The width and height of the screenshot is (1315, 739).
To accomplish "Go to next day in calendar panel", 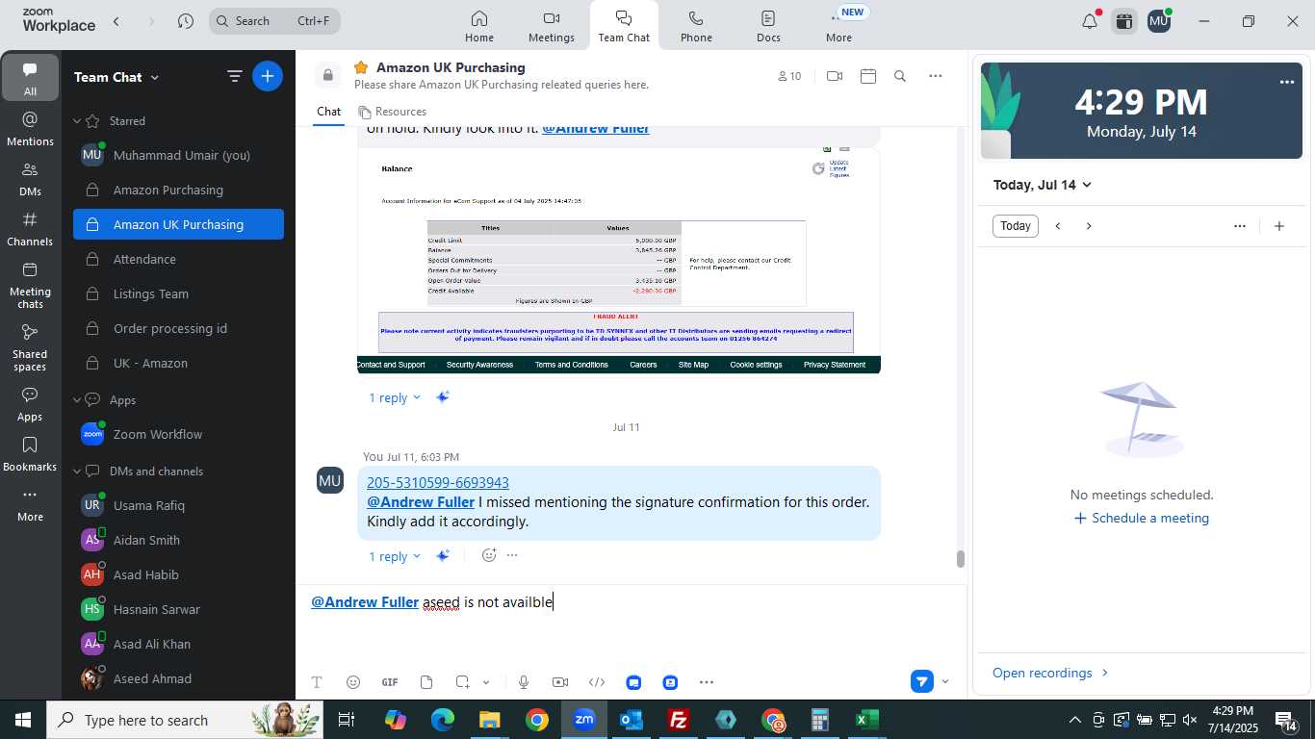I will pyautogui.click(x=1089, y=226).
